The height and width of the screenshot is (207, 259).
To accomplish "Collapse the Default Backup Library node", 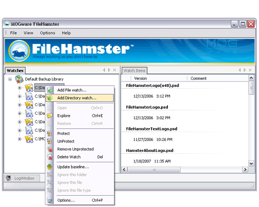I will pos(10,79).
